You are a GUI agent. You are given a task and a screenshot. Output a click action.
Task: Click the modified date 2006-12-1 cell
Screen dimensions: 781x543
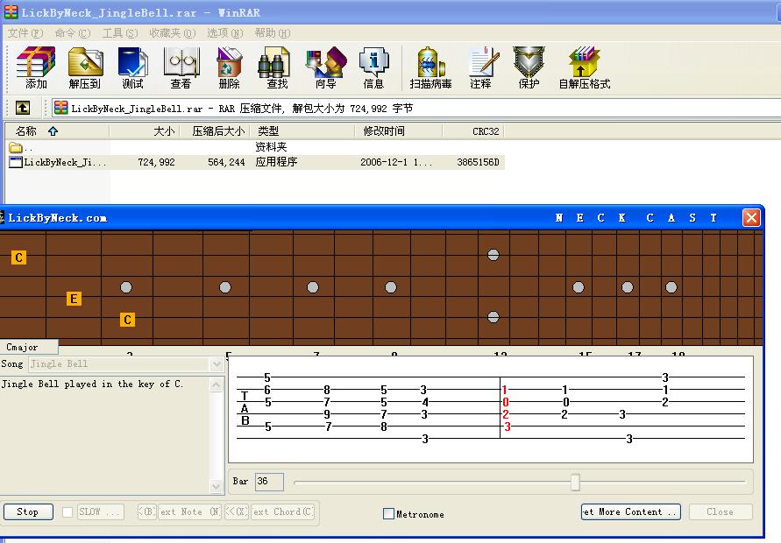pyautogui.click(x=396, y=162)
